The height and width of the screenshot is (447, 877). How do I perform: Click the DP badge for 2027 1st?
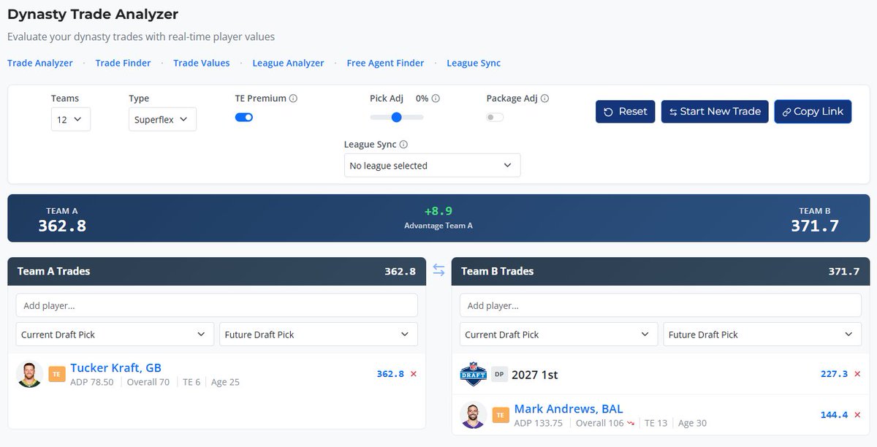(499, 374)
